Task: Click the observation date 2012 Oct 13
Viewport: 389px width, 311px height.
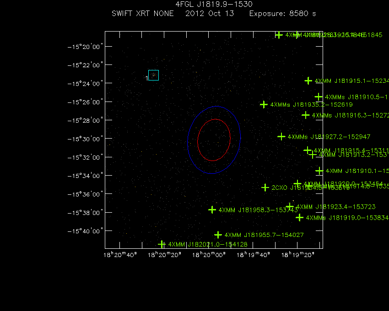Action: pos(210,13)
